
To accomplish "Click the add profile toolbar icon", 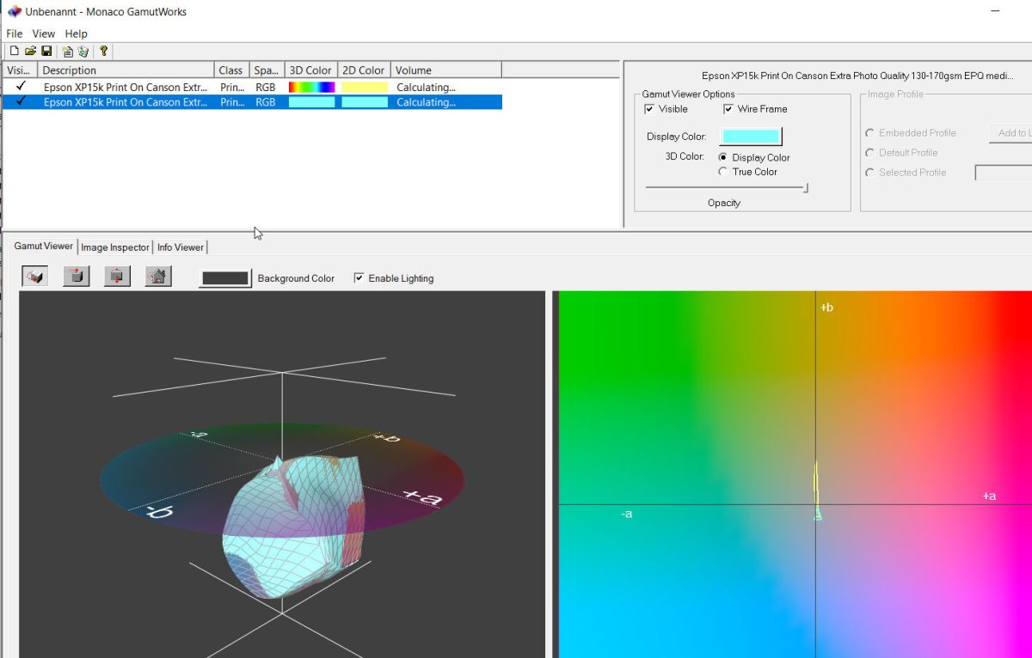I will coord(67,52).
